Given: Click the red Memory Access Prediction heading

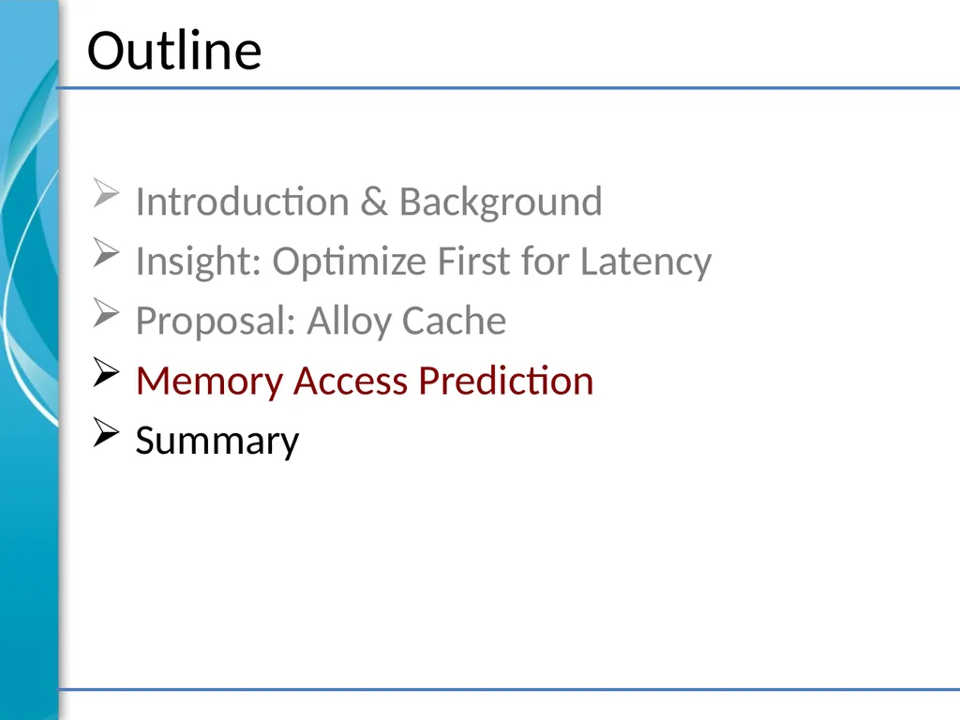Looking at the screenshot, I should (x=365, y=381).
